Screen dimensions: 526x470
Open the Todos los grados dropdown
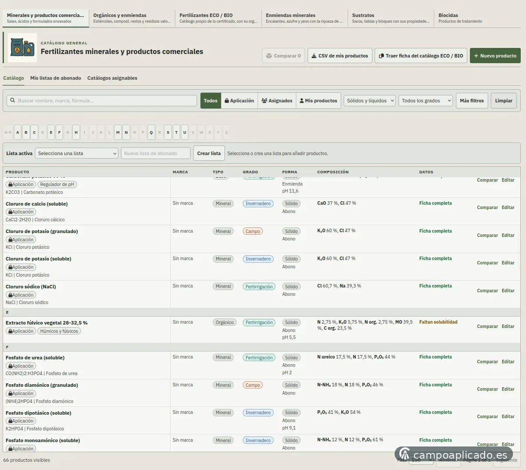pos(425,101)
